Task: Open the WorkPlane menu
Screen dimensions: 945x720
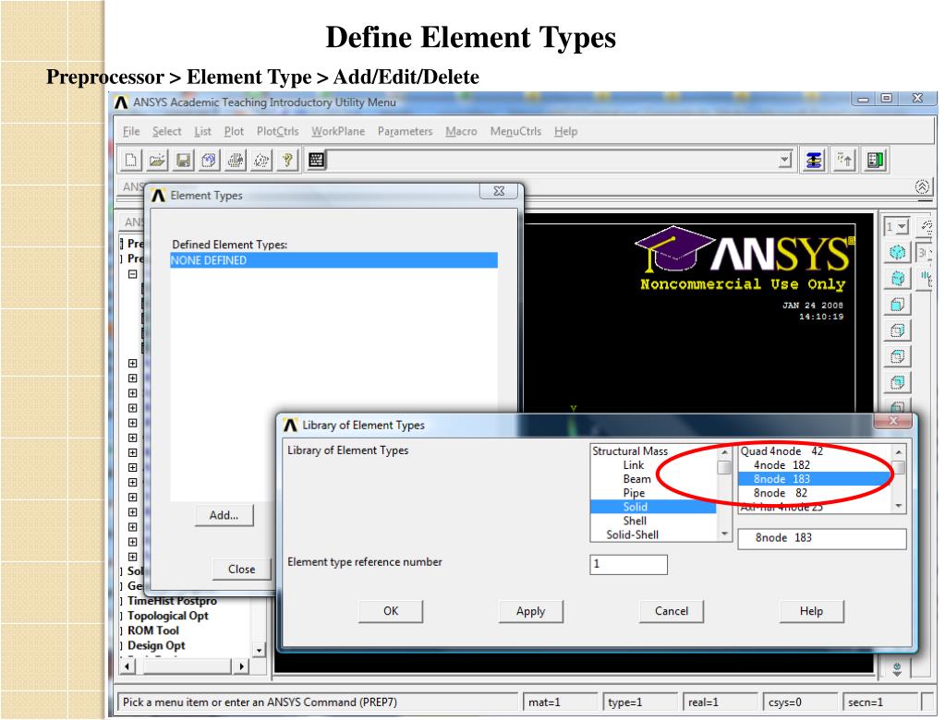Action: click(x=338, y=131)
